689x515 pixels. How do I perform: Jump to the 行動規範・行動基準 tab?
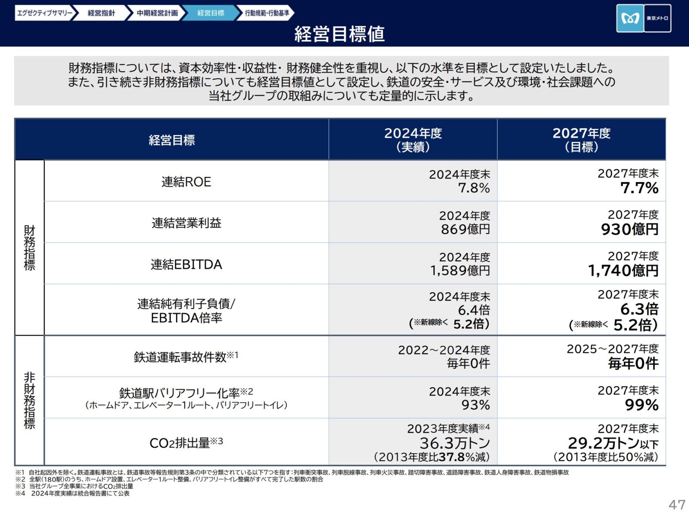click(x=267, y=13)
